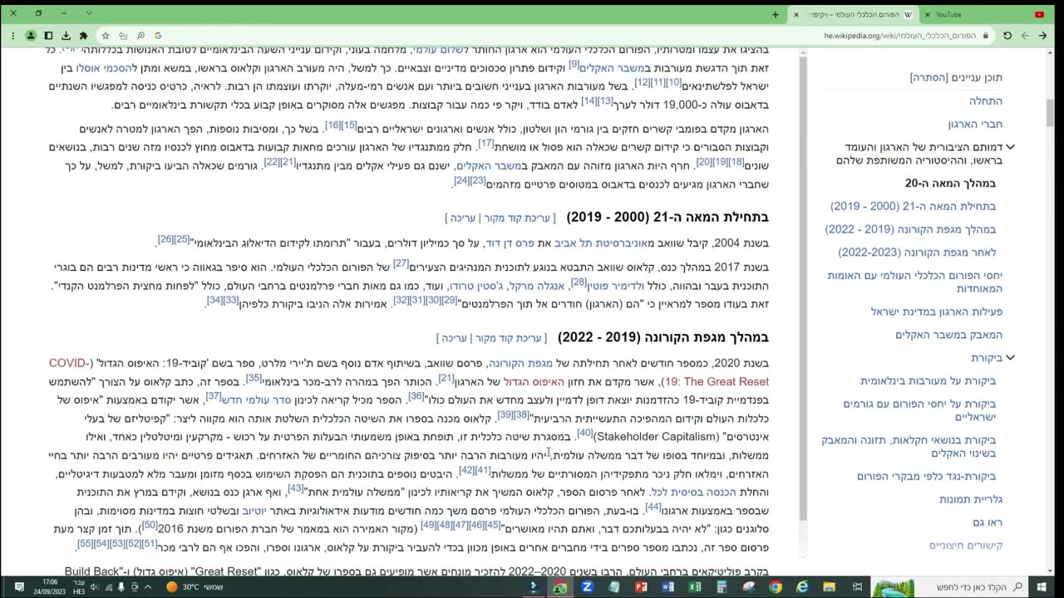Screen dimensions: 1064x598
Task: Open PowerPoint from the taskbar
Action: click(641, 587)
